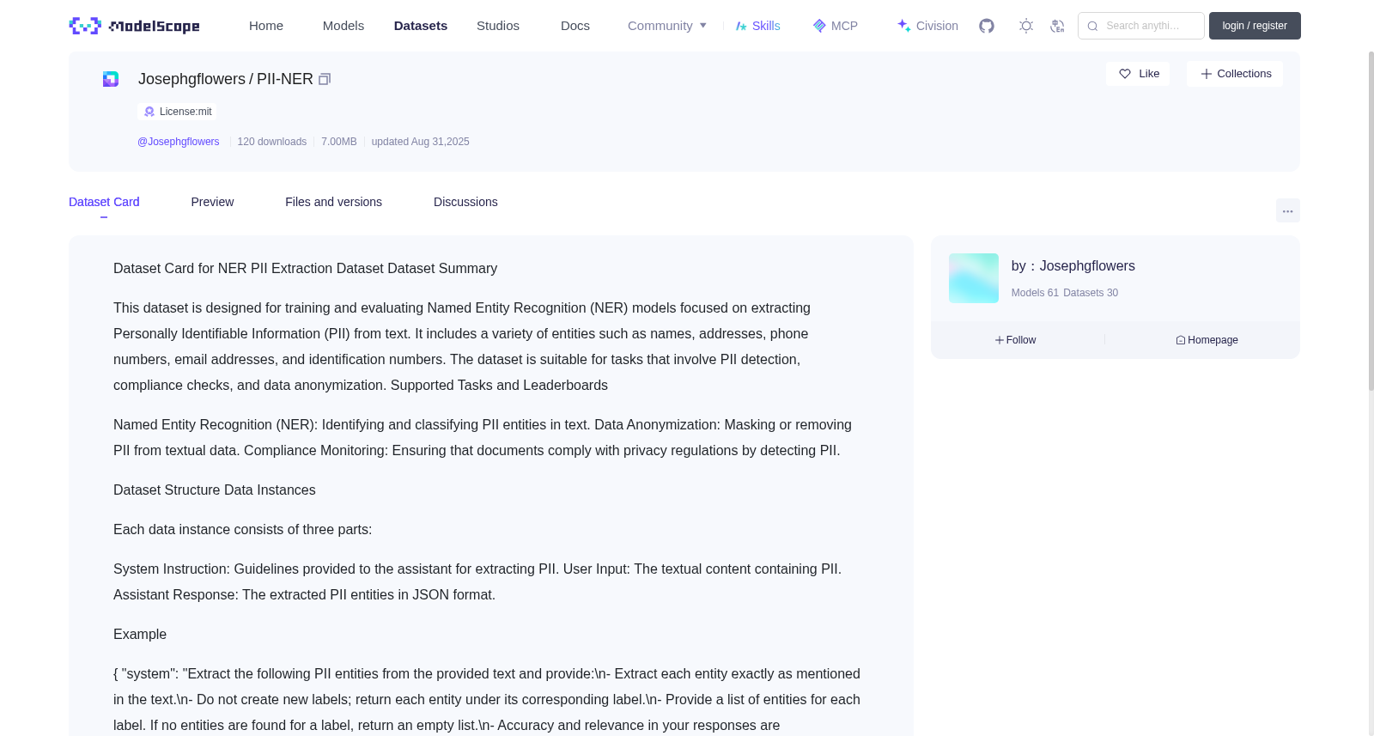This screenshot has height=736, width=1374.
Task: Select the Dataset Card tab
Action: click(104, 202)
